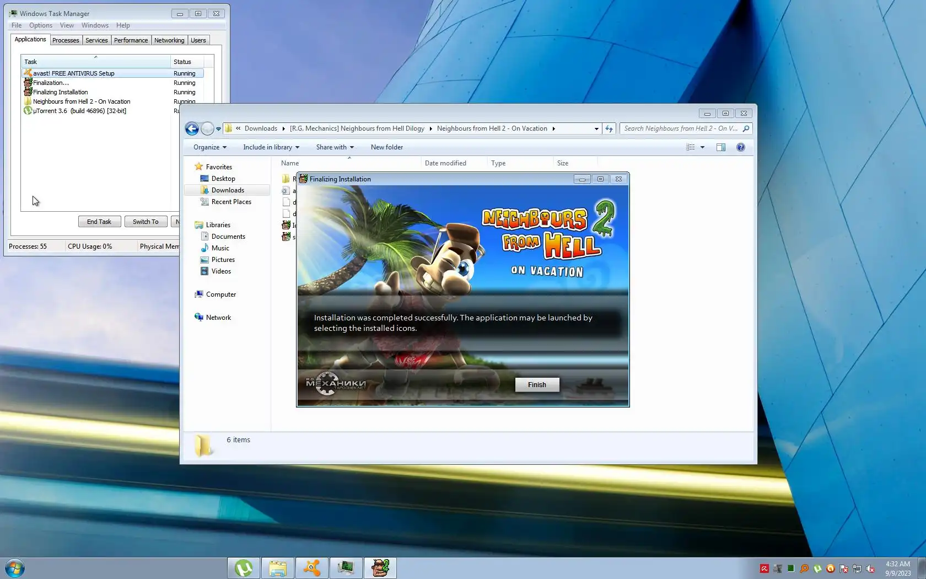
Task: Click the µTorrent tray icon
Action: (817, 569)
